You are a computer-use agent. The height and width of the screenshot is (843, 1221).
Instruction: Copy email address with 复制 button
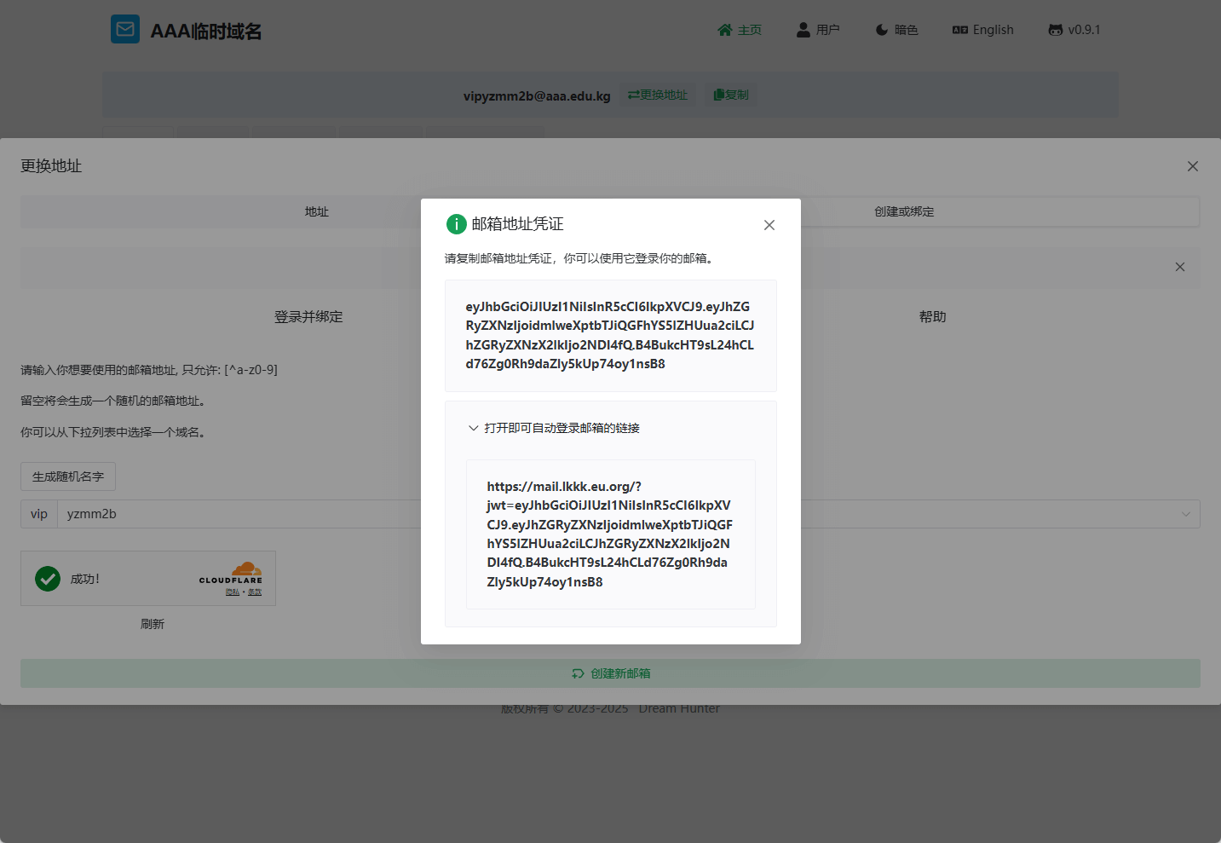point(731,95)
